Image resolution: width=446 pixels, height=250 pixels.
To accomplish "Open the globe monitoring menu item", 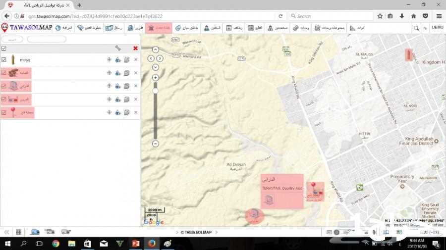I will point(64,28).
